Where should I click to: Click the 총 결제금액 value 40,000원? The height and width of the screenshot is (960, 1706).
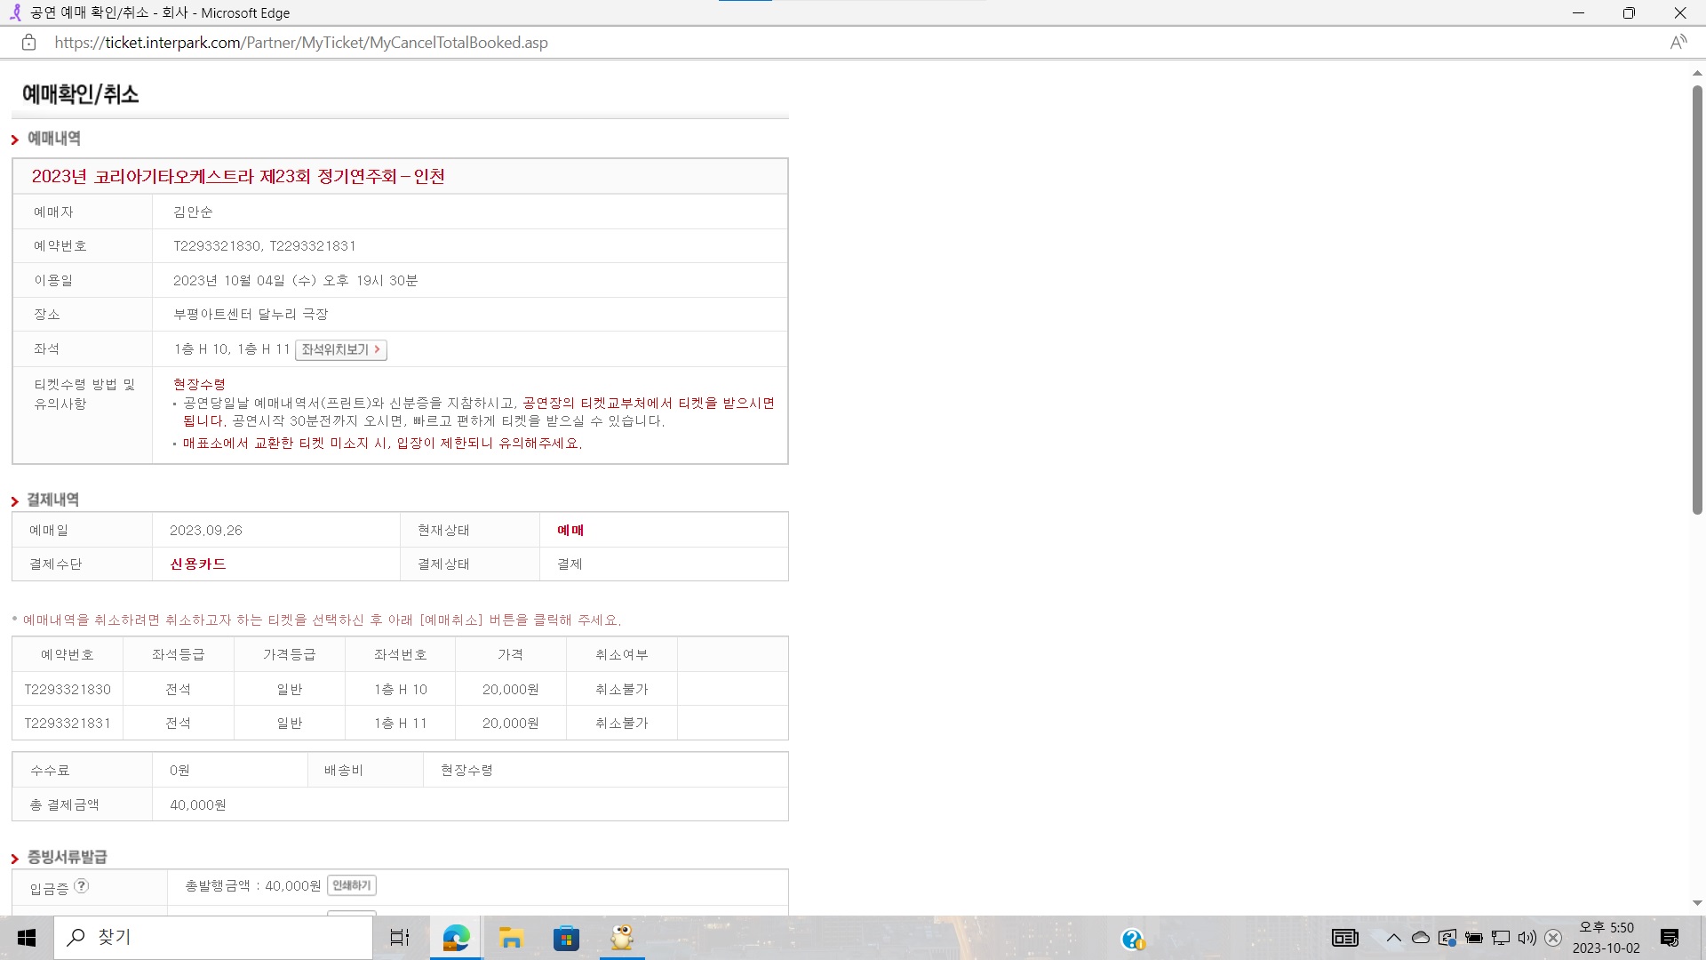pos(198,804)
